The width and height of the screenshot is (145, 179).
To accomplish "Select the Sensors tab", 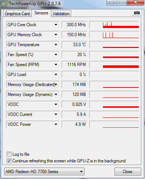I will tap(41, 13).
